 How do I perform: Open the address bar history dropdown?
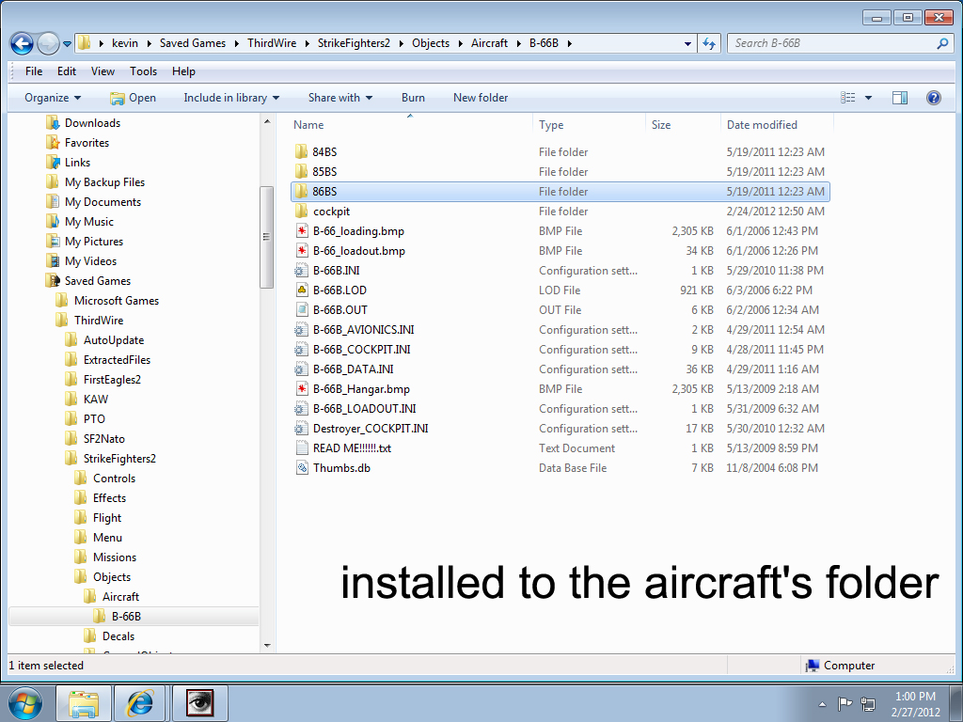pos(687,43)
